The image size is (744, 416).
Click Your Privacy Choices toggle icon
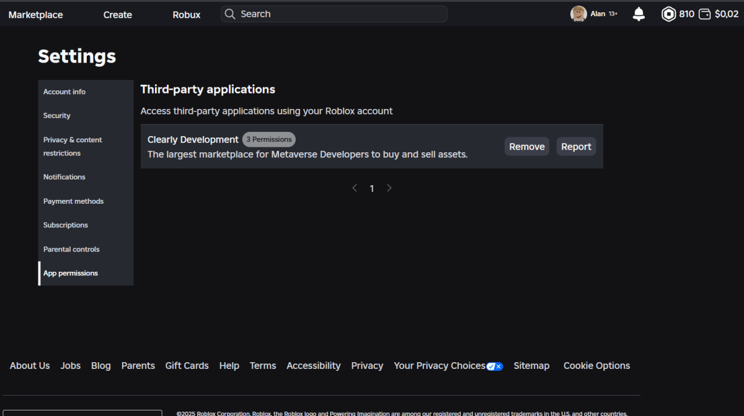[495, 366]
